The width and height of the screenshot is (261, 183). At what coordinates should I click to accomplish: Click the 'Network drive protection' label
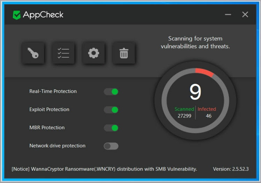tap(57, 146)
